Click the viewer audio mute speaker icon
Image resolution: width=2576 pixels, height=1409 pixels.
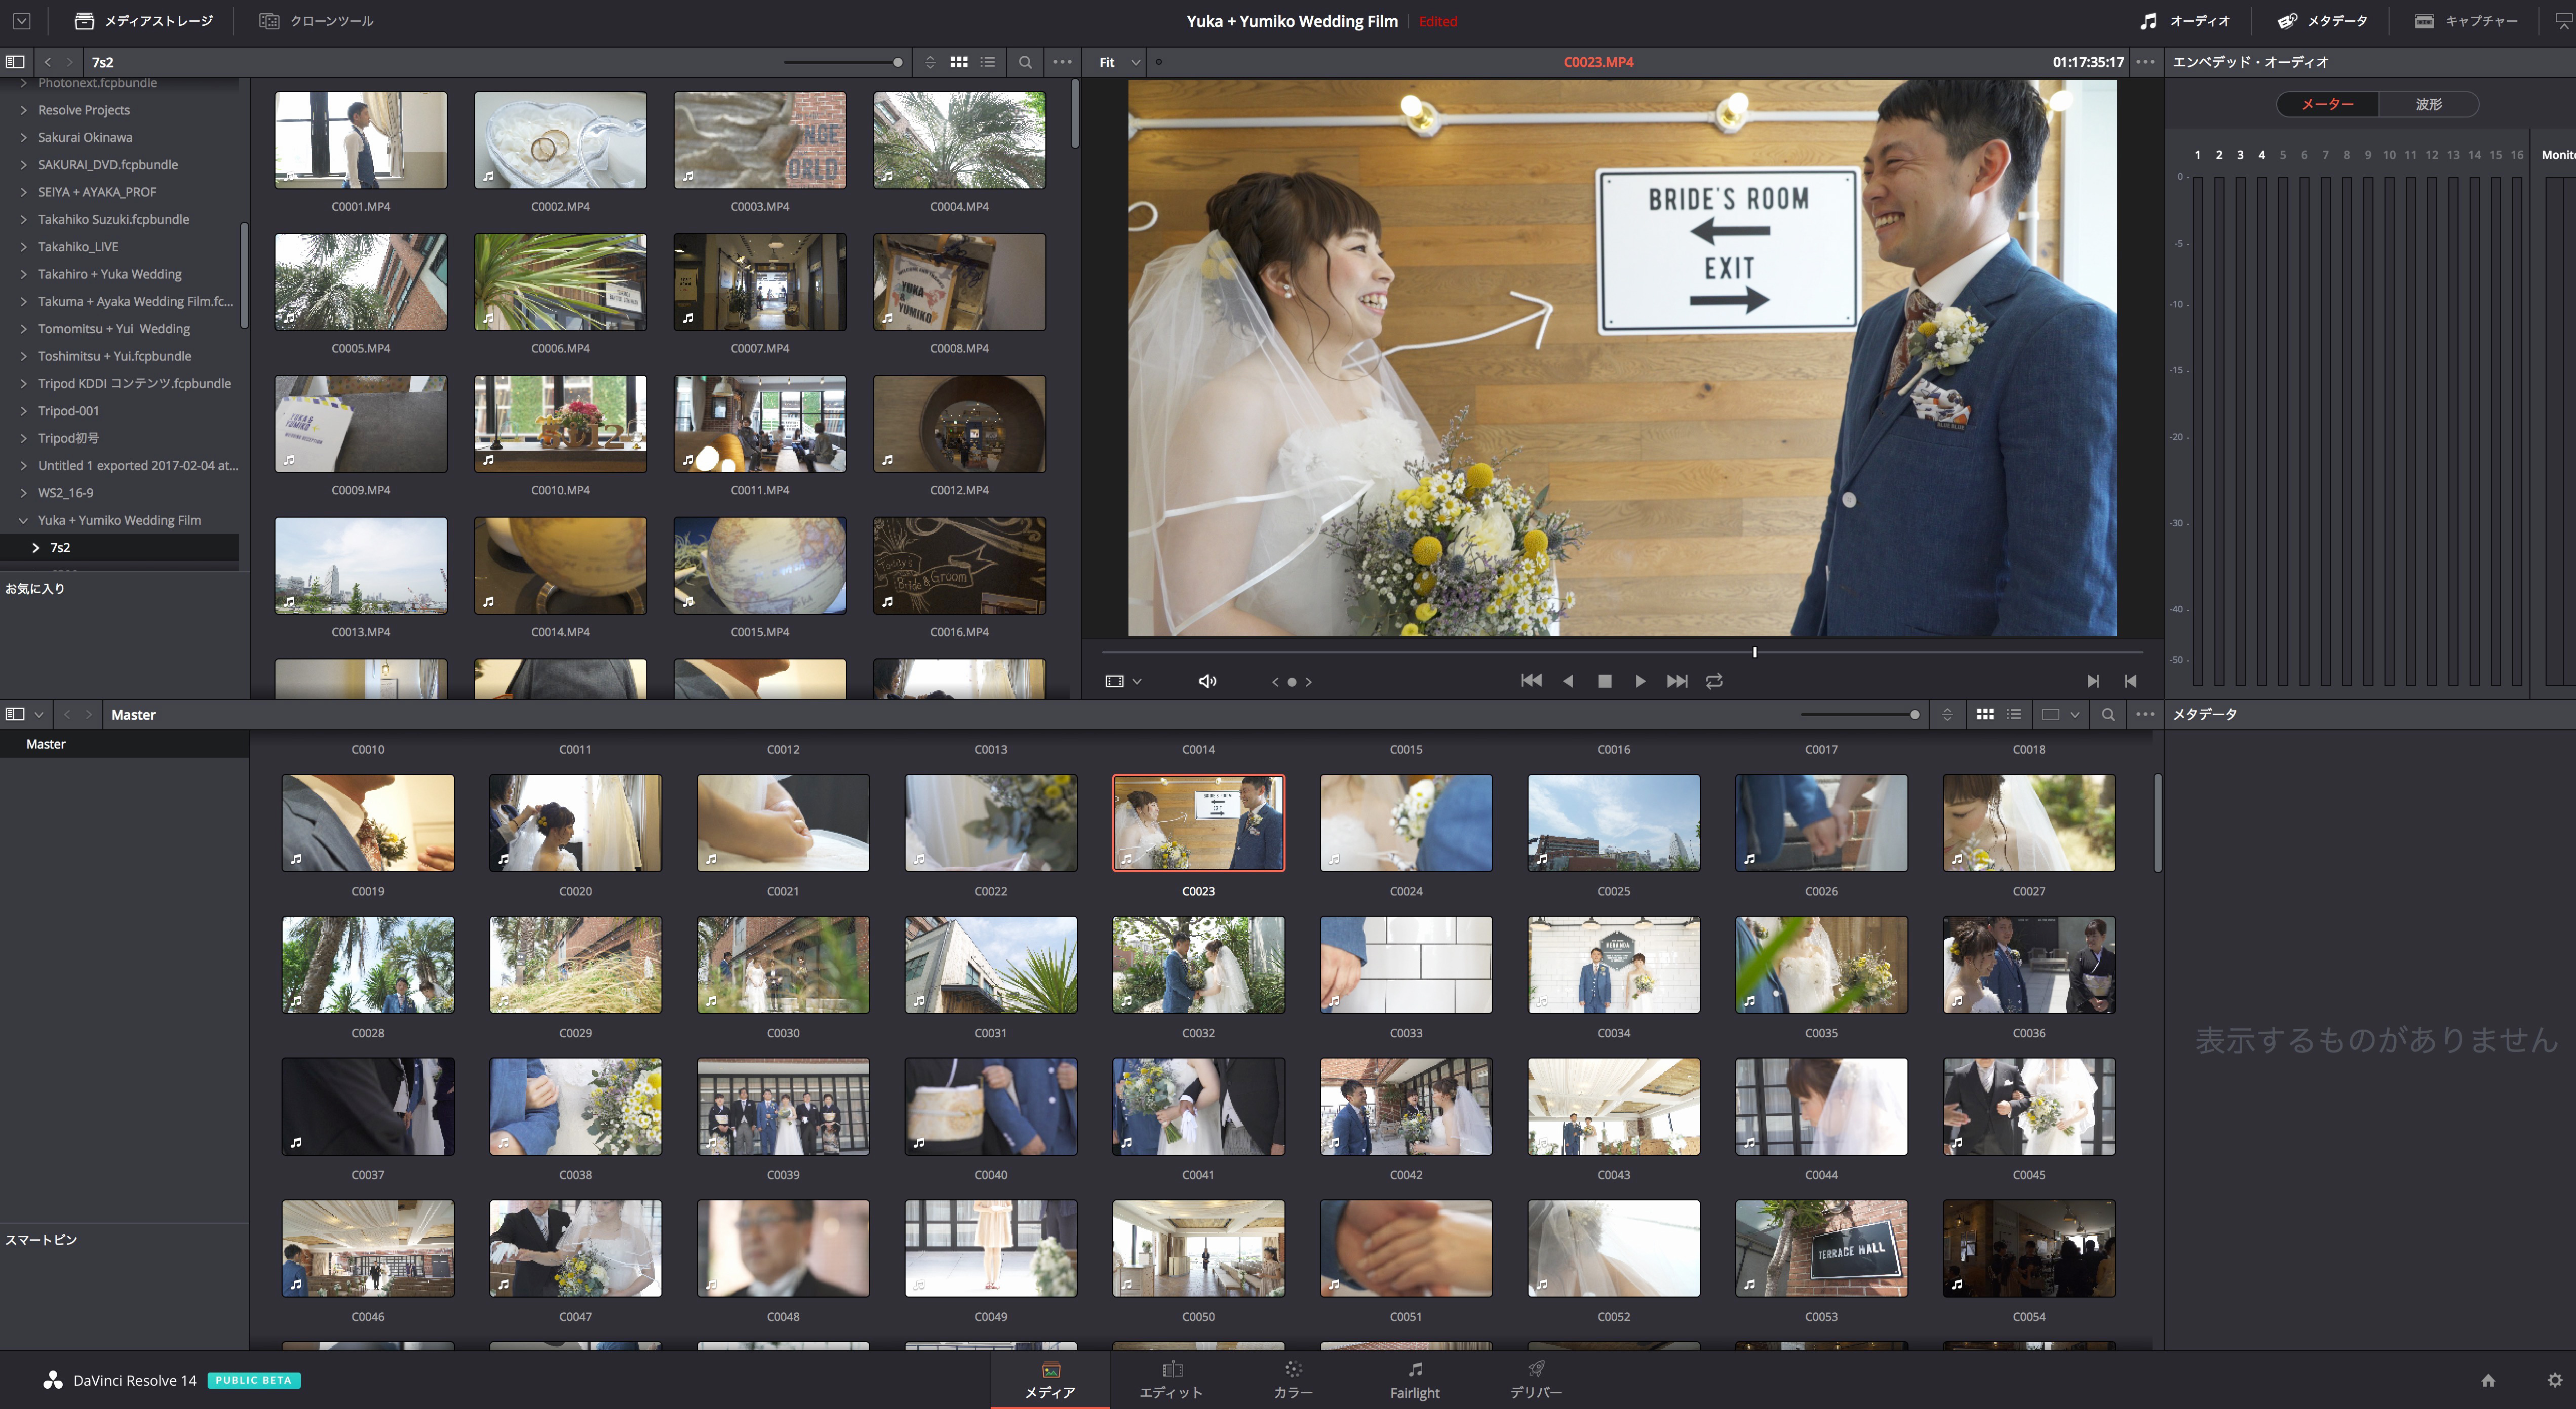click(1207, 681)
